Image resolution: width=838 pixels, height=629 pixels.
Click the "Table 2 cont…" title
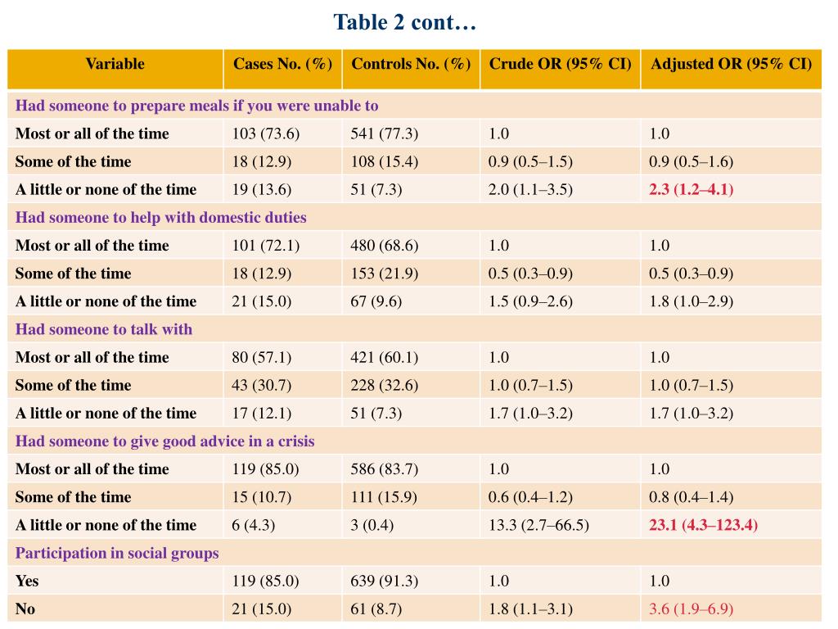(x=404, y=22)
